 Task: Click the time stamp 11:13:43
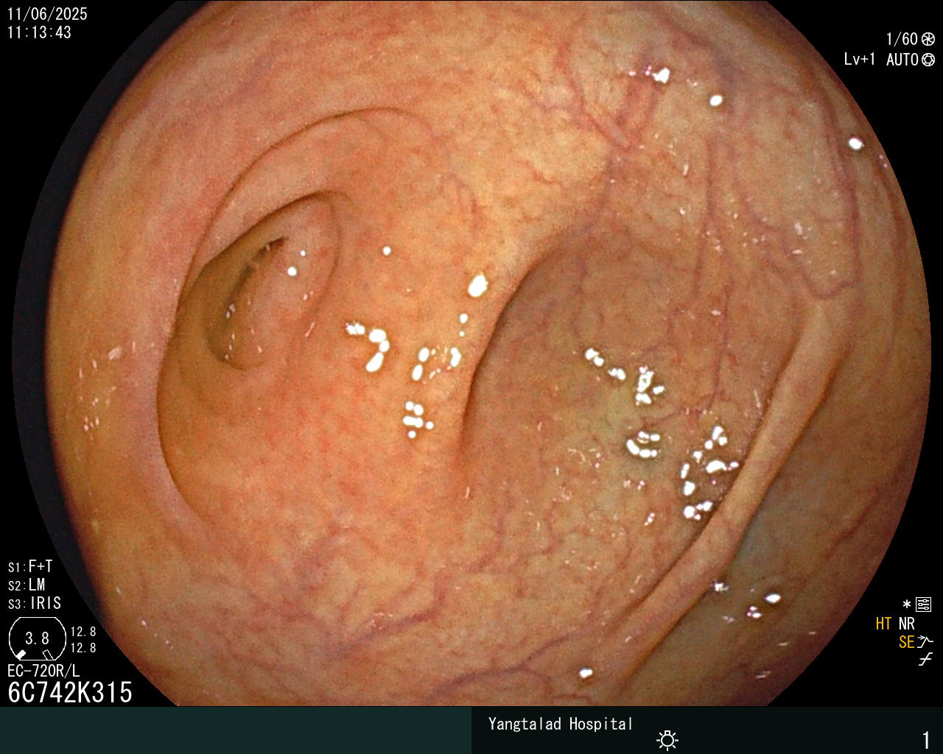[x=39, y=32]
